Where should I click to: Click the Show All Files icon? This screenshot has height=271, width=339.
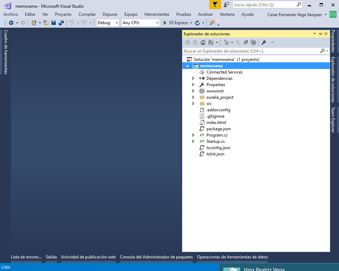coord(253,42)
